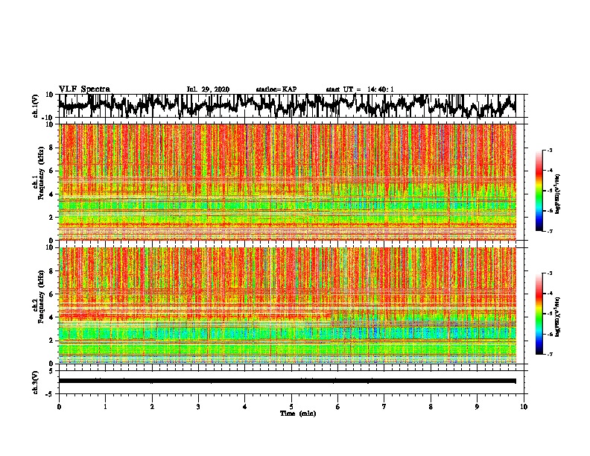Click time axis tick label "6"
590x456 pixels.
(338, 407)
